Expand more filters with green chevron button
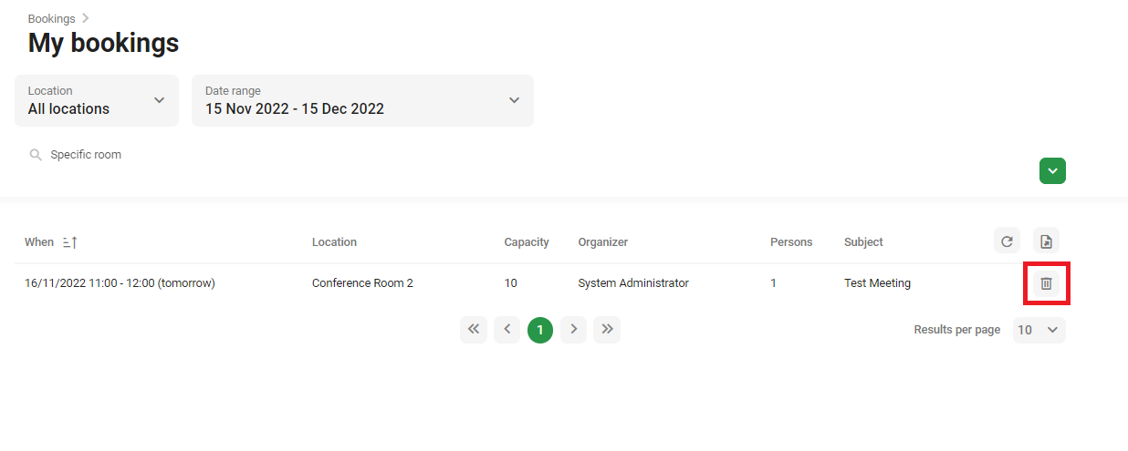This screenshot has height=451, width=1128. pos(1052,170)
